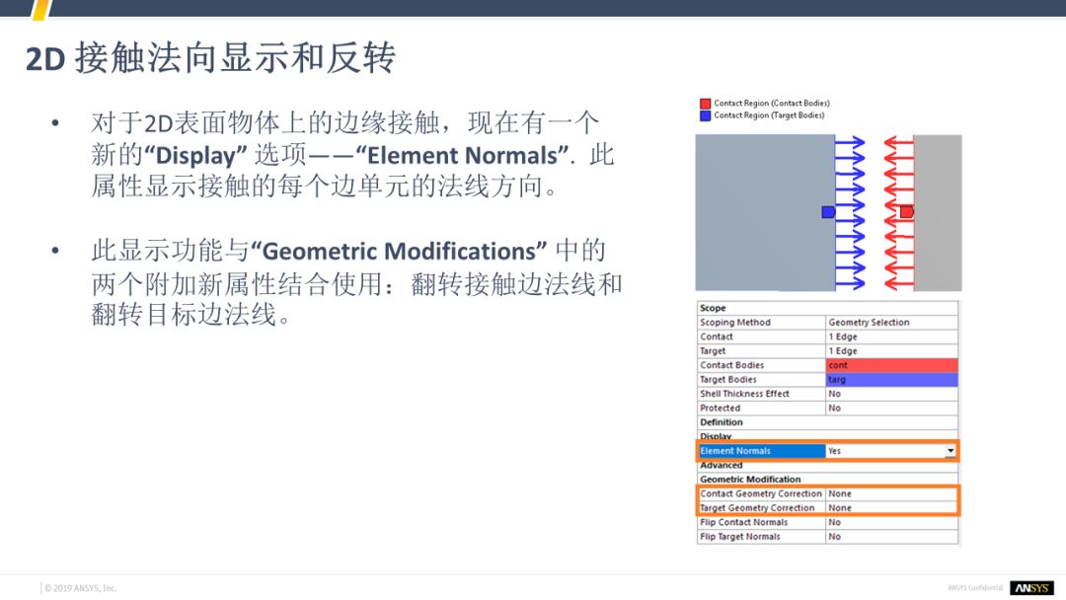
Task: Open the Element Normals dropdown arrow
Action: pyautogui.click(x=951, y=451)
